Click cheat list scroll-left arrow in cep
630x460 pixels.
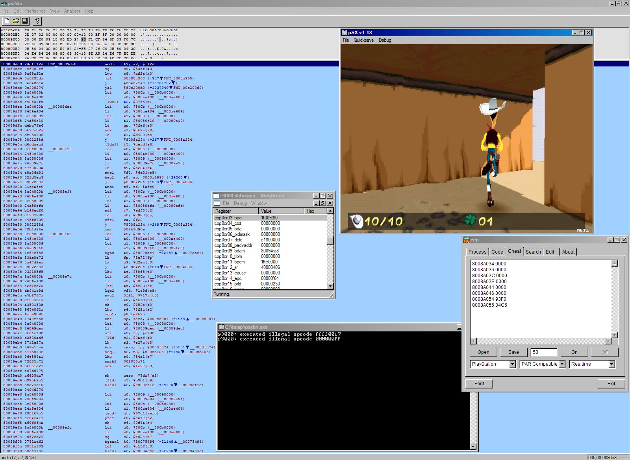point(474,341)
